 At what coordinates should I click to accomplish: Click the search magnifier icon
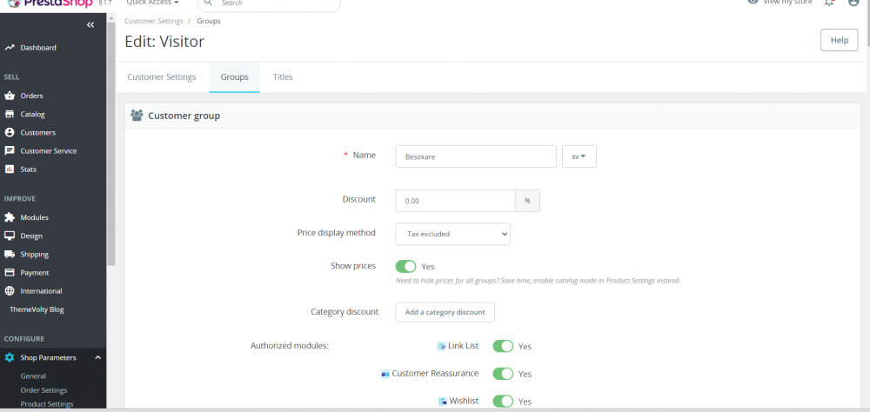208,3
